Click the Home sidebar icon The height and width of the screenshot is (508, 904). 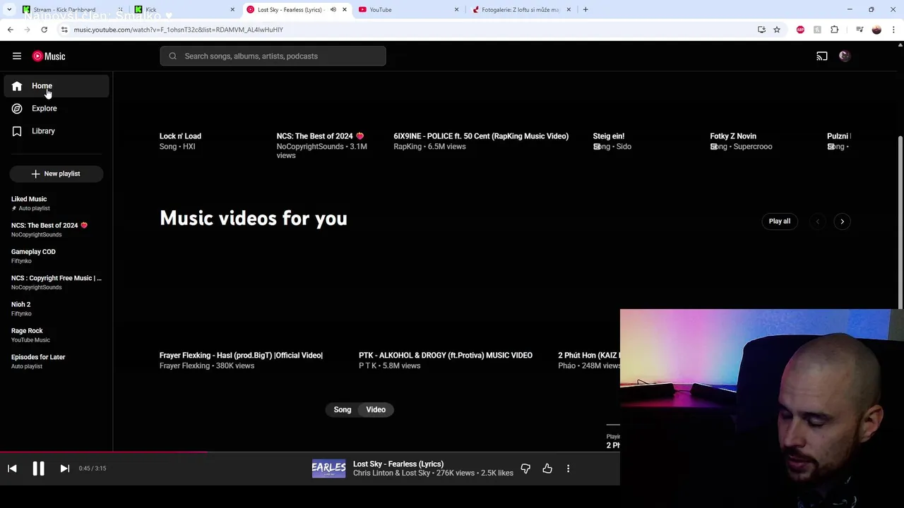click(17, 86)
